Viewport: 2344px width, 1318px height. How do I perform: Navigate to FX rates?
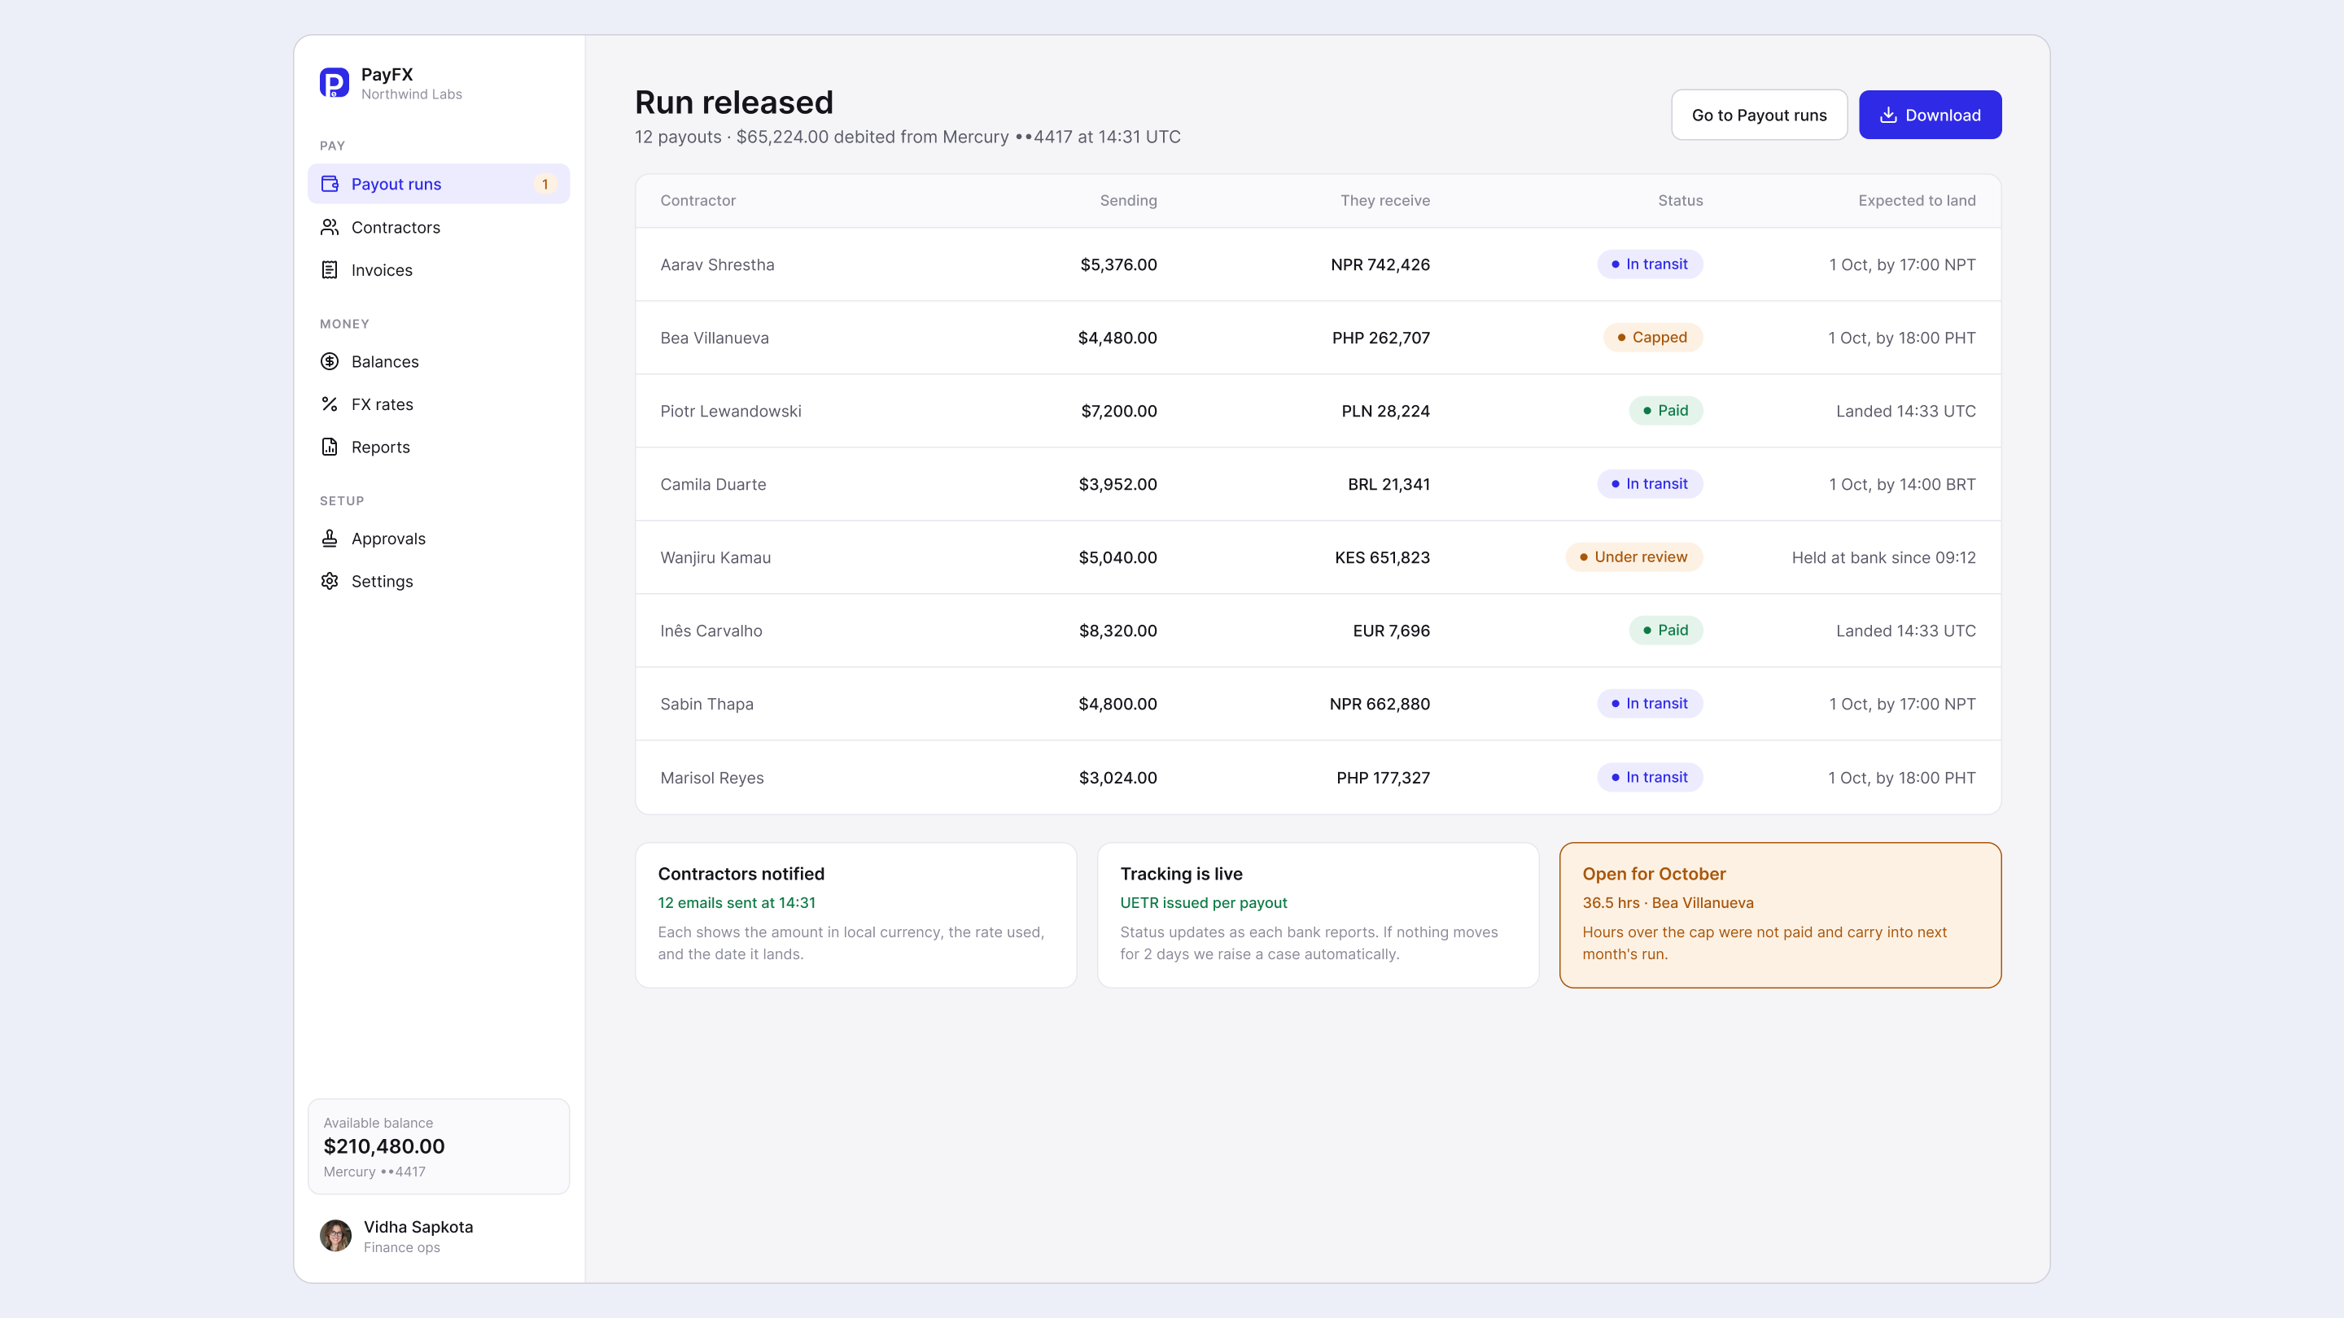point(439,404)
